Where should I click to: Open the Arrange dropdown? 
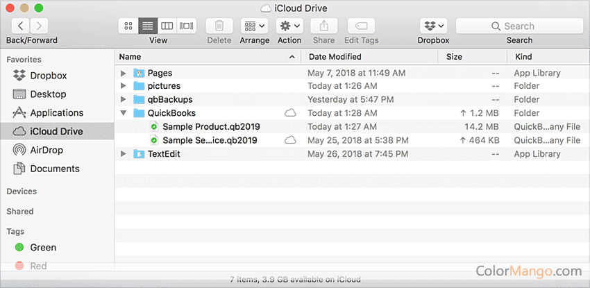[254, 26]
